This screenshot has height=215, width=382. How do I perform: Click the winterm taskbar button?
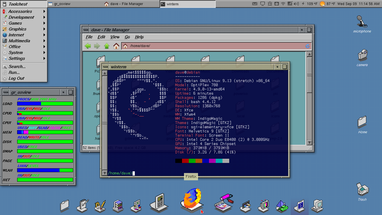pos(188,4)
